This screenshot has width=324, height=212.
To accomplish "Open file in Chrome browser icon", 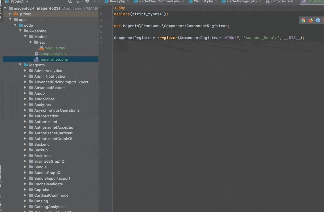I will coord(303,20).
